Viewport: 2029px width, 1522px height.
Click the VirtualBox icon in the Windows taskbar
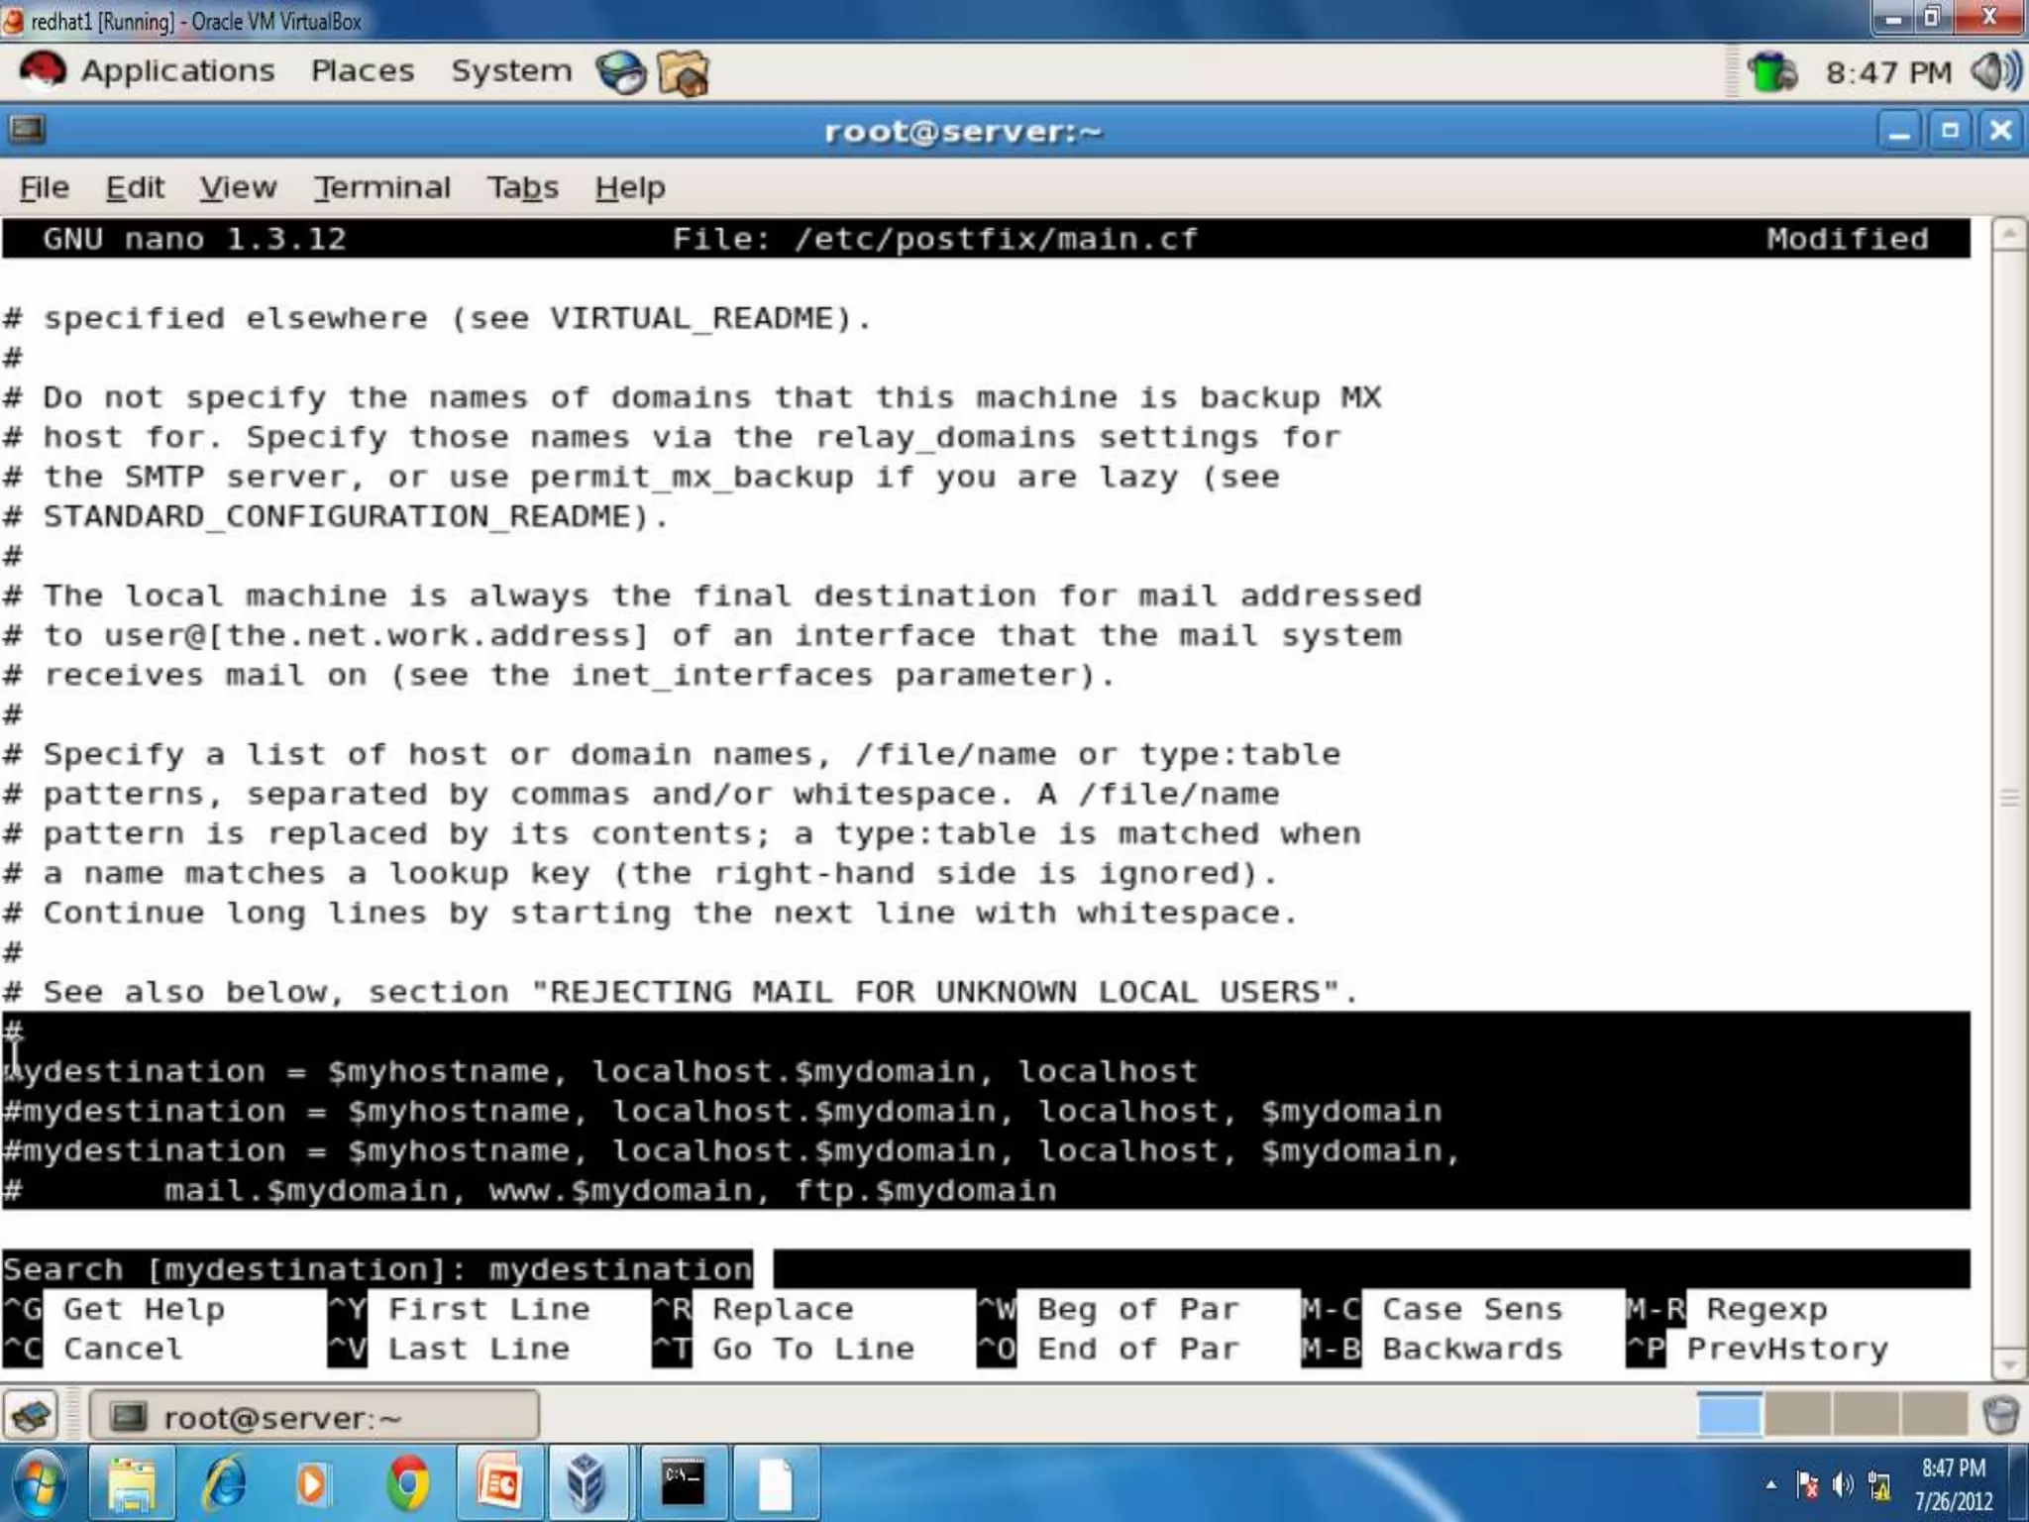point(587,1483)
